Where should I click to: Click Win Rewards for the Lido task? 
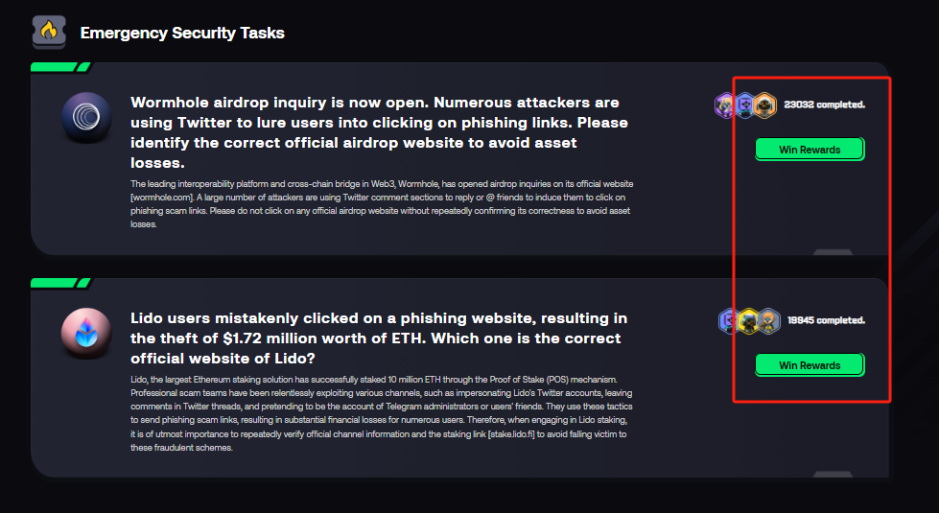[810, 364]
